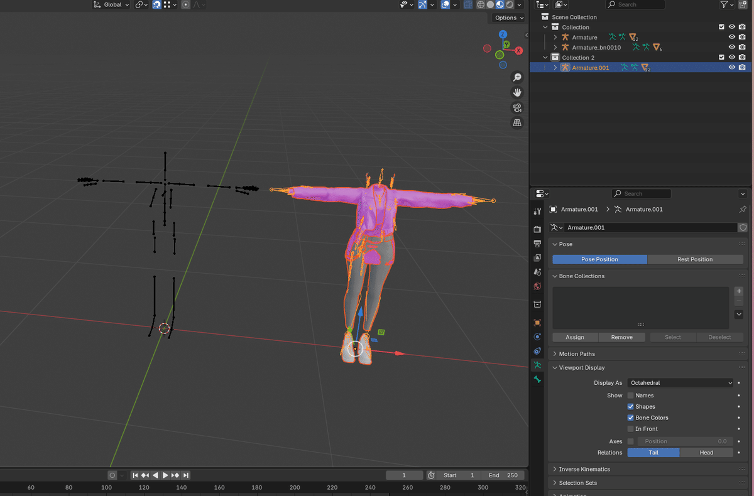Click the play animation button
This screenshot has width=754, height=496.
pos(165,475)
